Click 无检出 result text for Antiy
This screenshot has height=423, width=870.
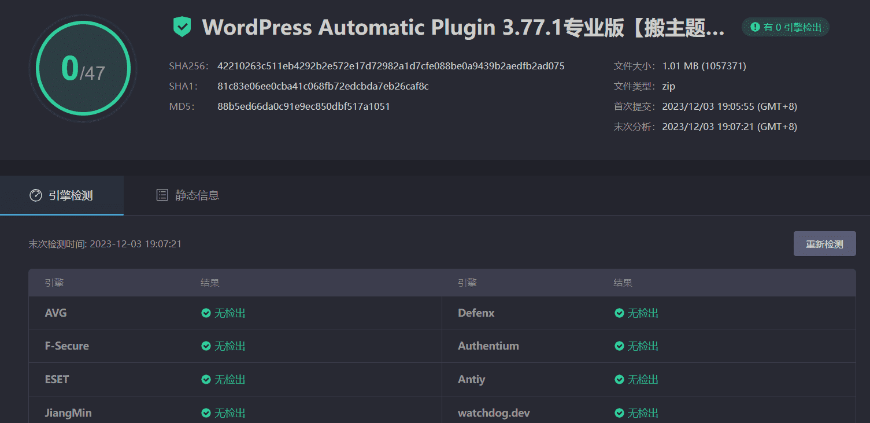coord(643,380)
